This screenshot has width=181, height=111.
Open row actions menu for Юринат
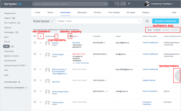coord(41,43)
